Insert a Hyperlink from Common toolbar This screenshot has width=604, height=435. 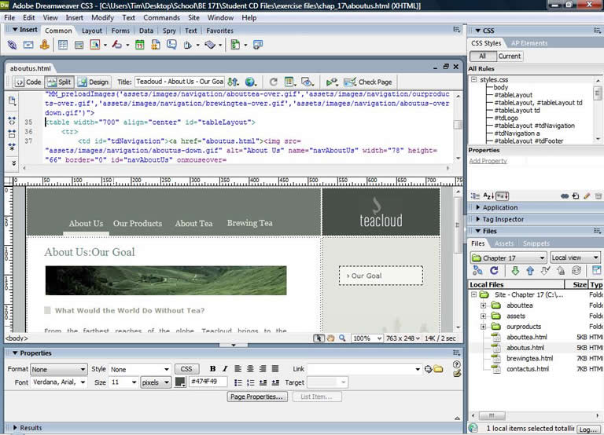coord(12,45)
